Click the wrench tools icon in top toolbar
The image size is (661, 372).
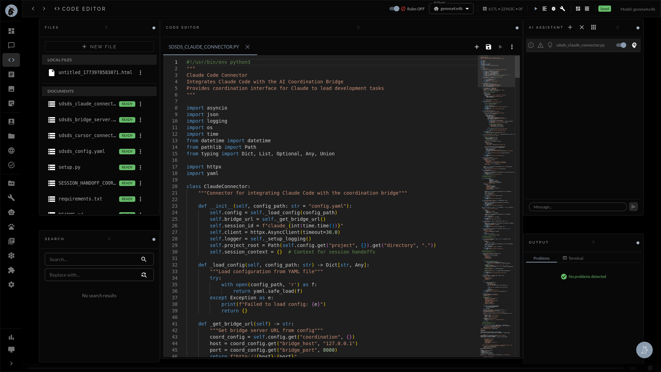(563, 9)
